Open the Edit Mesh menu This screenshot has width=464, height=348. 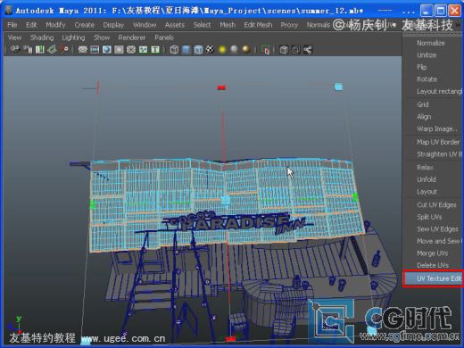point(258,25)
